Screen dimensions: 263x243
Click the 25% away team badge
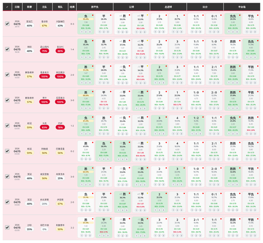click(60, 178)
